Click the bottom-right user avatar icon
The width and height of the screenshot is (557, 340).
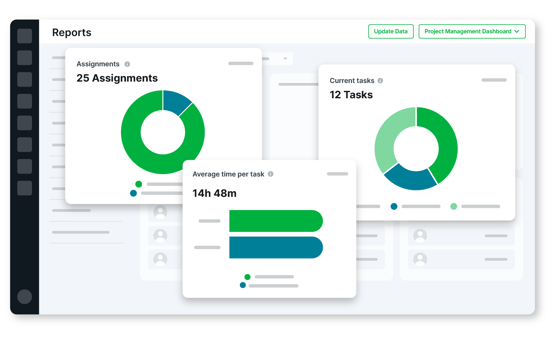point(420,259)
